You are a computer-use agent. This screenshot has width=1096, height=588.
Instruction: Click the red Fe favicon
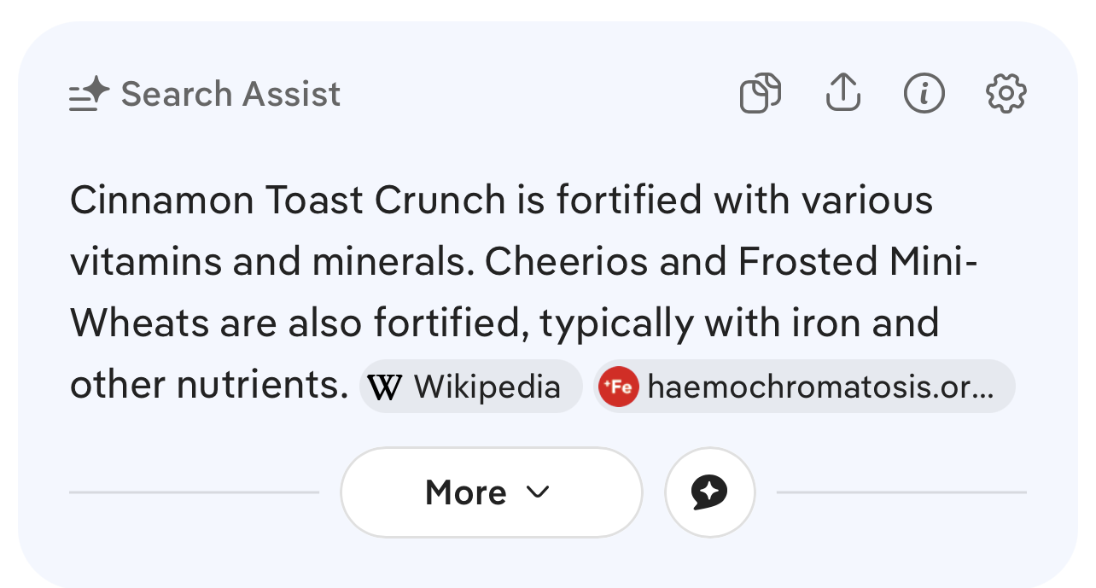[x=618, y=387]
